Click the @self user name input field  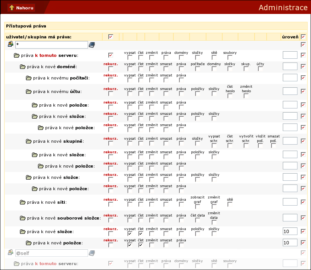point(51,253)
